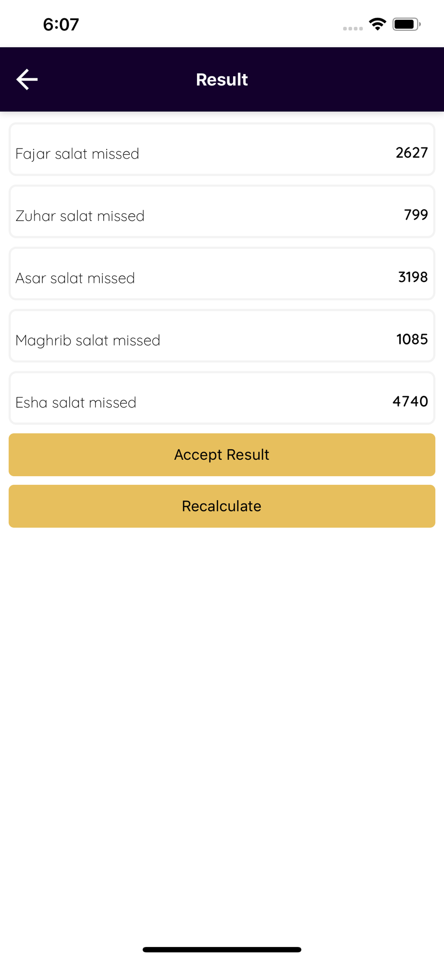The height and width of the screenshot is (961, 444).
Task: Select the Asar salat missed row
Action: [x=222, y=273]
